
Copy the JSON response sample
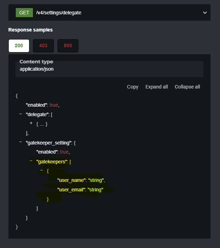tap(132, 87)
